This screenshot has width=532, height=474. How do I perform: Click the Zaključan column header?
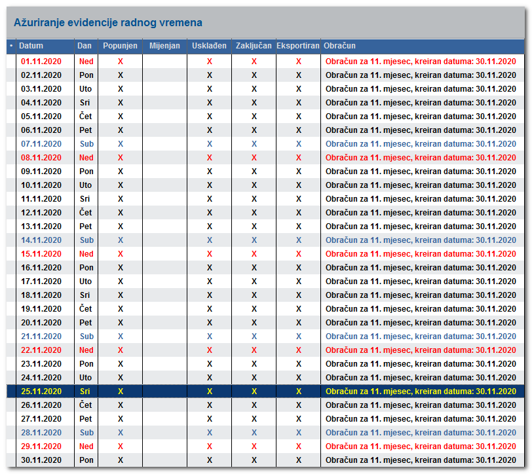254,46
